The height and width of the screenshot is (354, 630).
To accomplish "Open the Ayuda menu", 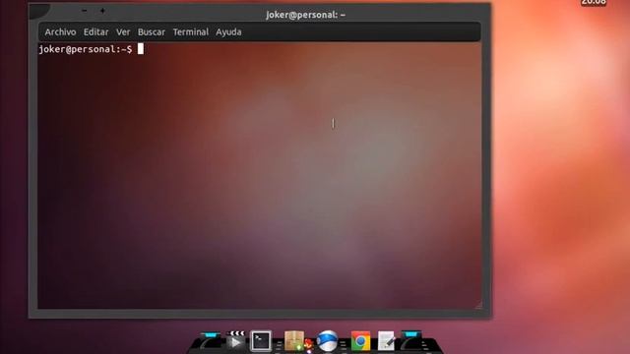I will click(228, 32).
